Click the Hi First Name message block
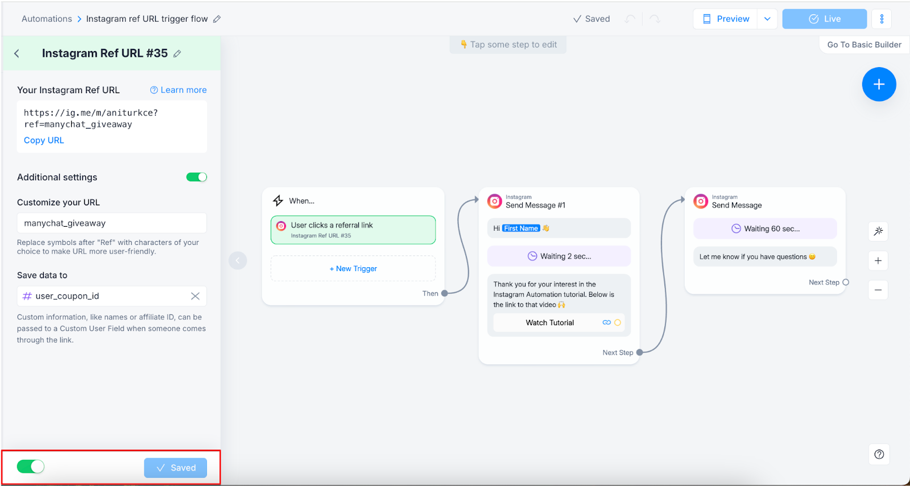 coord(559,228)
